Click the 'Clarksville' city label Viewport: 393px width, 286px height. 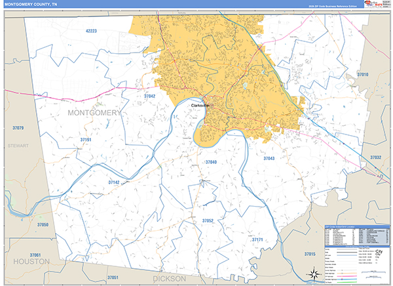[x=200, y=106]
